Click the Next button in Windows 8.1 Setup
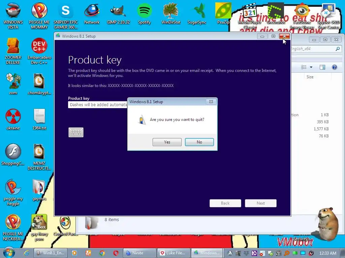 (x=261, y=203)
